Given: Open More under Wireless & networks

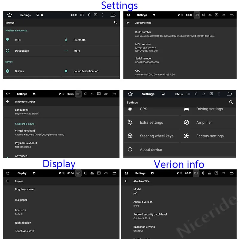Looking at the screenshot, I should pyautogui.click(x=91, y=51).
